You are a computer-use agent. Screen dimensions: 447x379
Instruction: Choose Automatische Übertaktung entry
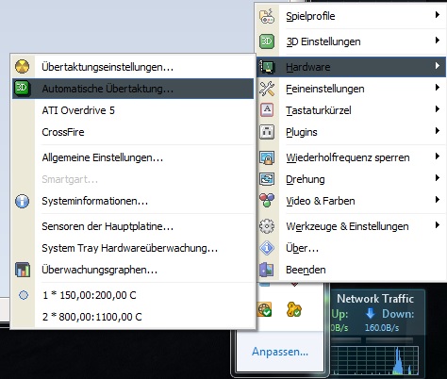tap(133, 89)
